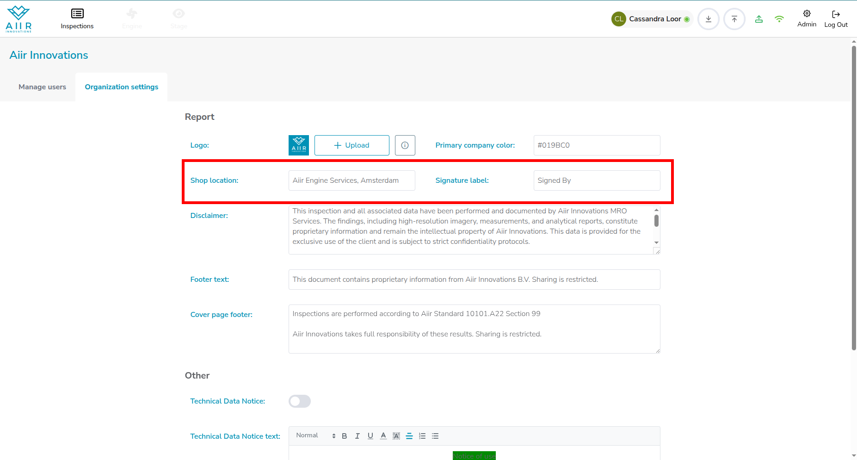The width and height of the screenshot is (857, 460).
Task: Click the 'Cover page footer:' label
Action: click(222, 315)
